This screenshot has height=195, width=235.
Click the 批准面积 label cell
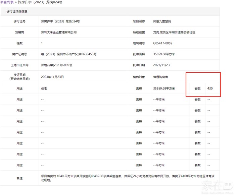pos(139,54)
